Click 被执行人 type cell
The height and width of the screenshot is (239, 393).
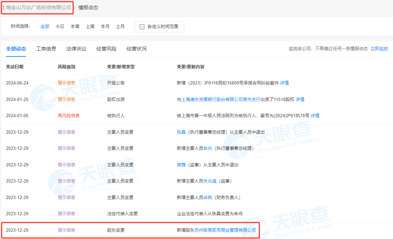pyautogui.click(x=116, y=116)
